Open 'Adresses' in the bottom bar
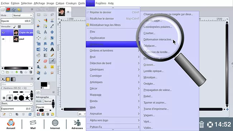The image size is (233, 131). 77,124
